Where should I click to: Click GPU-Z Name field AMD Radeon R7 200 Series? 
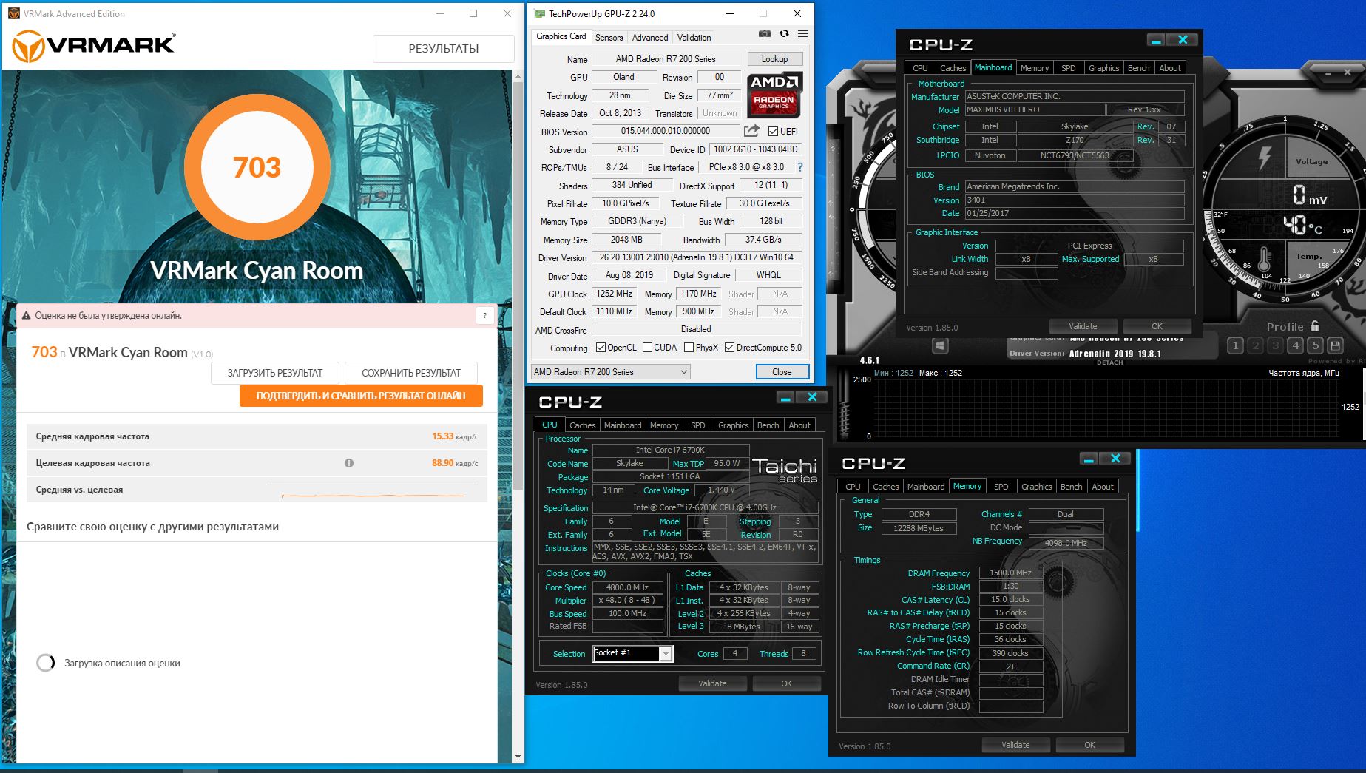click(666, 59)
